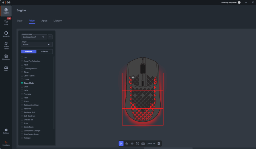
Task: Switch to the Gear tab
Action: click(x=20, y=21)
